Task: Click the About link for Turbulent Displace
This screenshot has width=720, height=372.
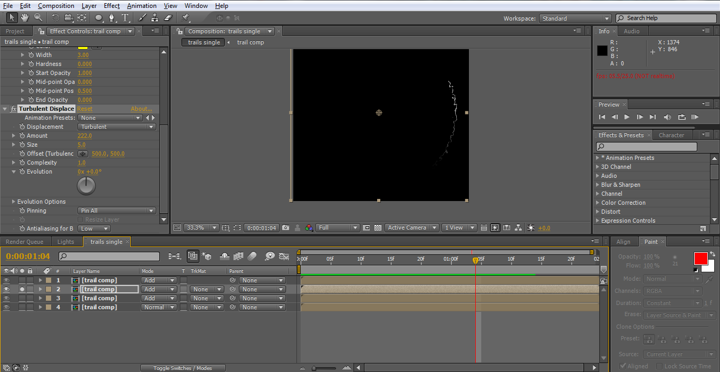Action: [141, 109]
